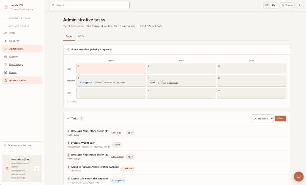This screenshot has width=306, height=185.
Task: Click the tom.debus user email text
Action: [x=21, y=159]
